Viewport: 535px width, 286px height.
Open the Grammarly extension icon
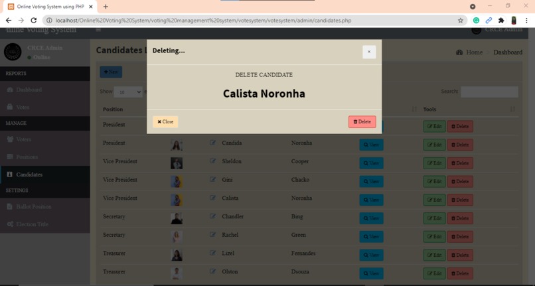[x=476, y=21]
